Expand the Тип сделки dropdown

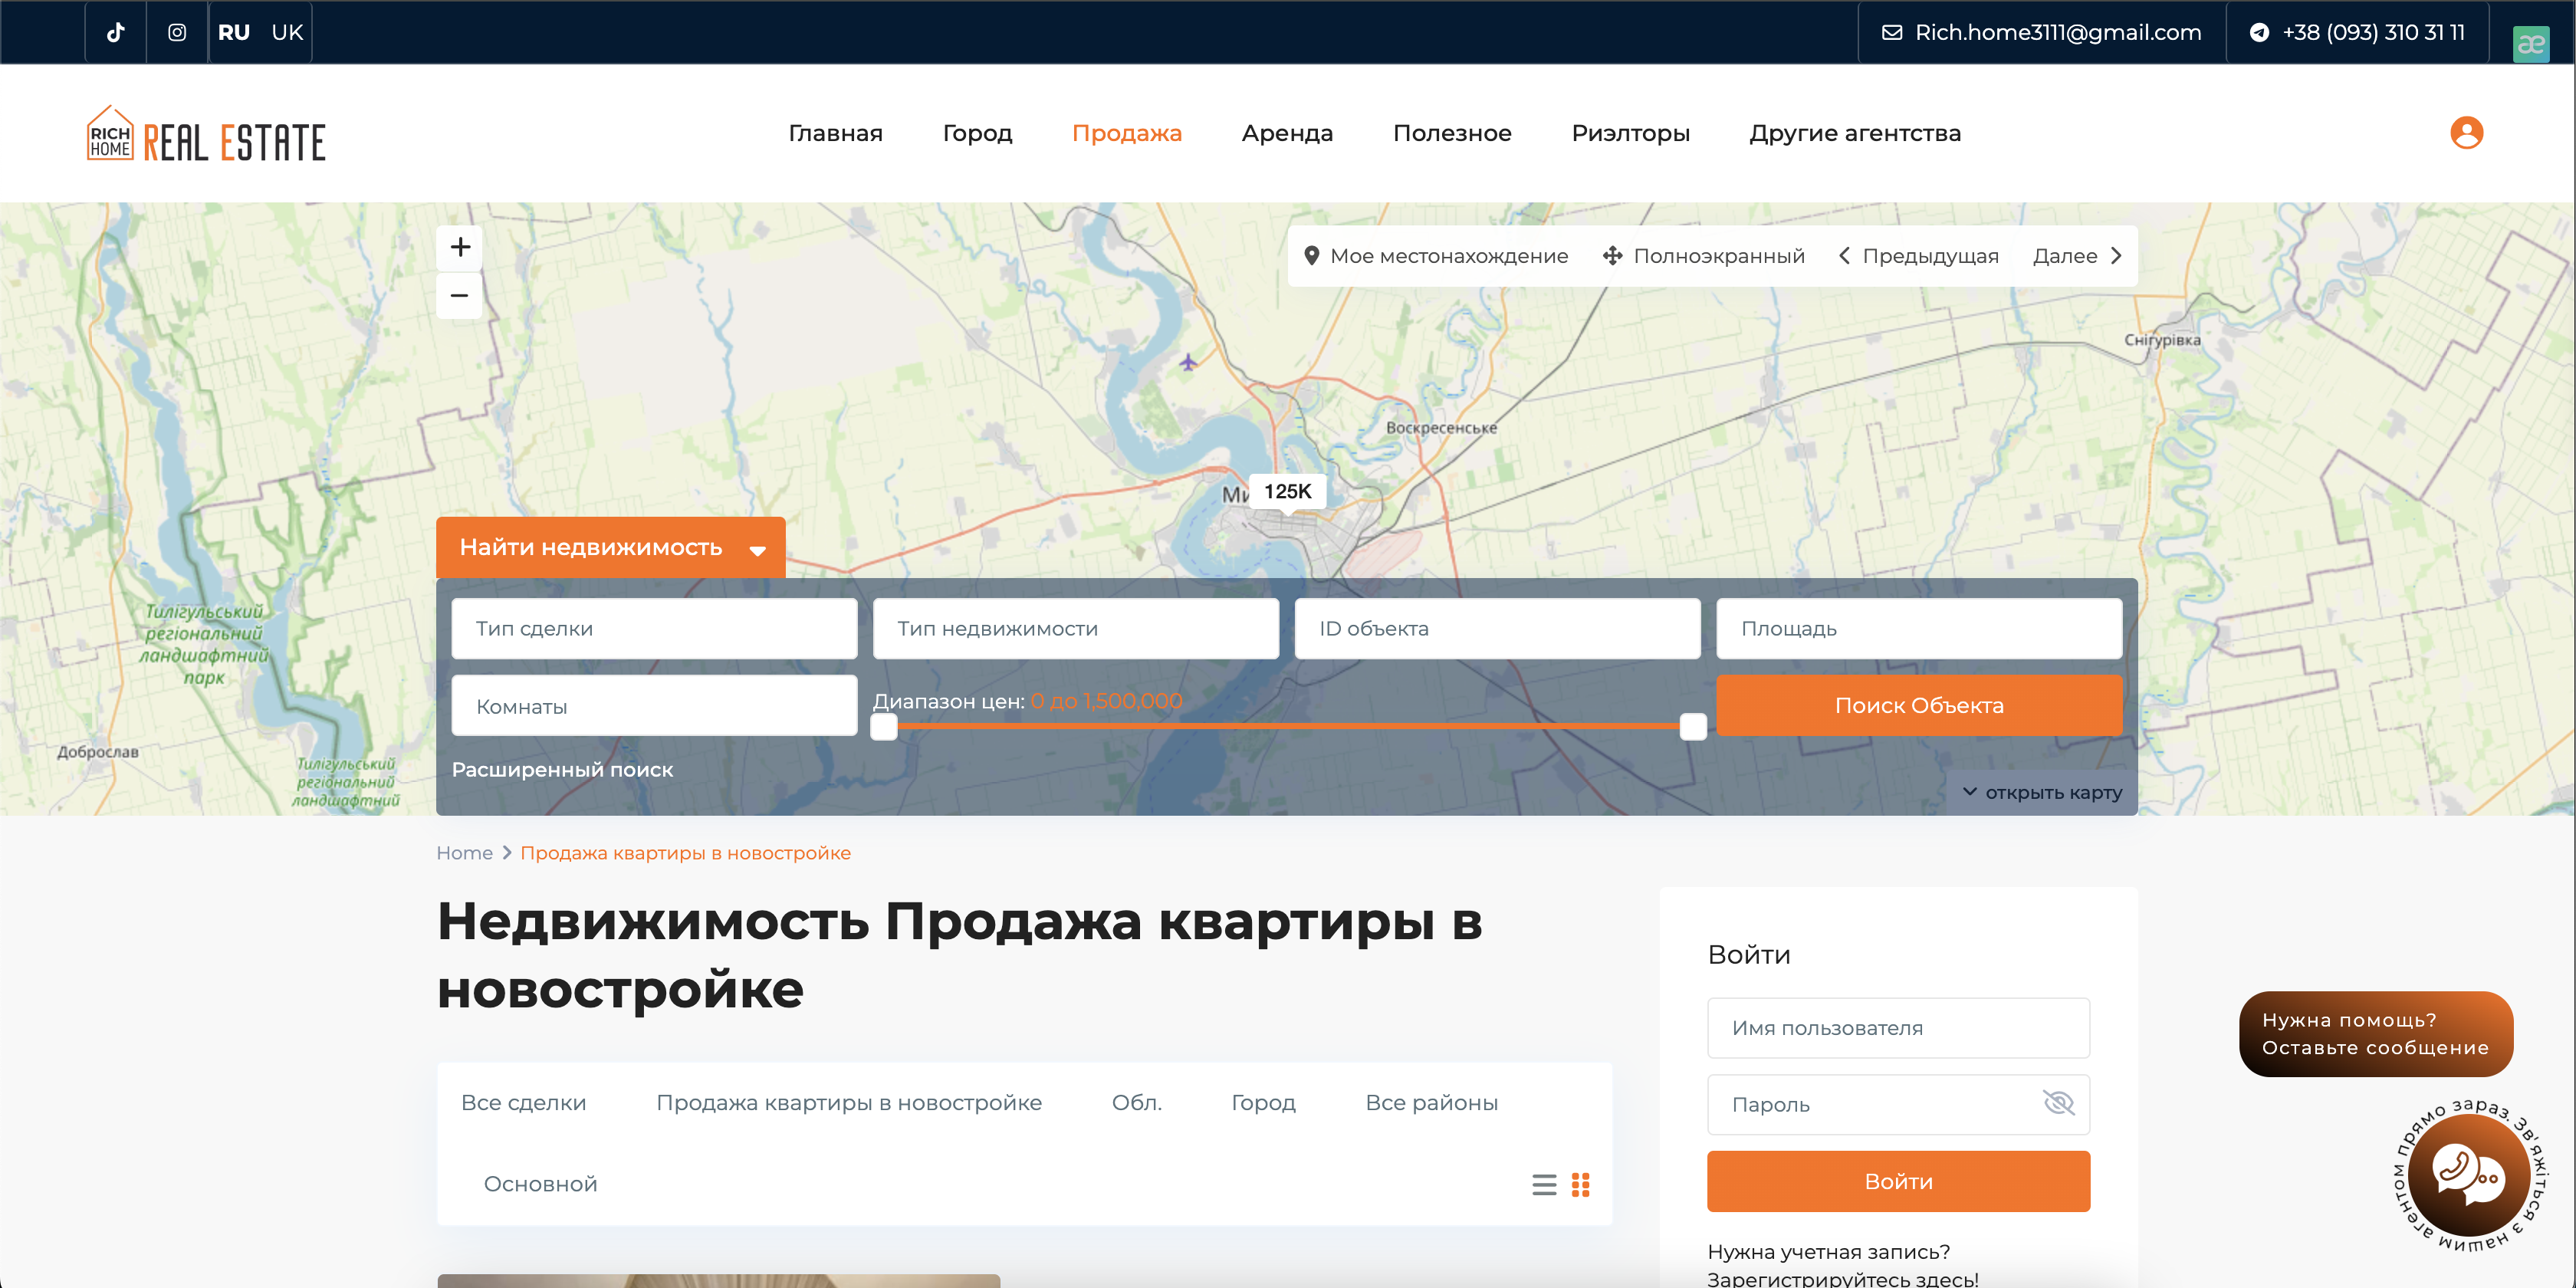654,628
